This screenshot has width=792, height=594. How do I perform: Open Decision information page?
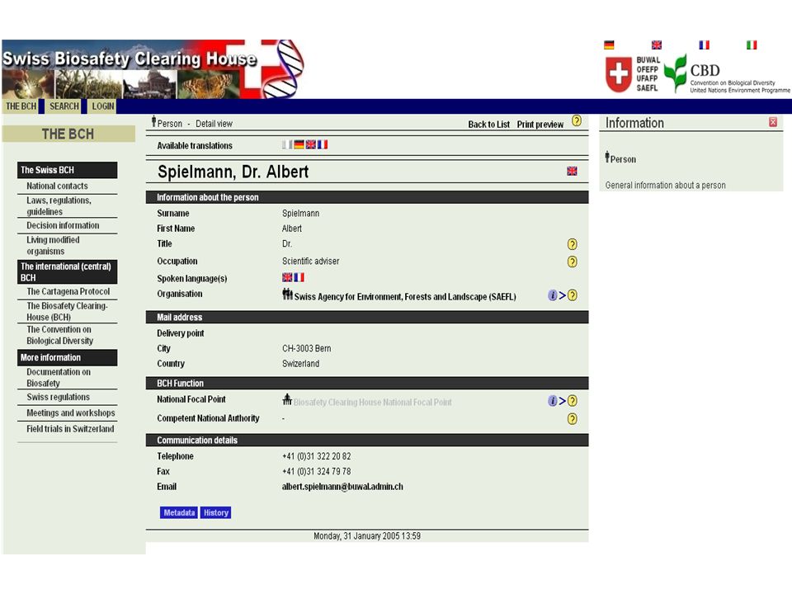[x=63, y=225]
